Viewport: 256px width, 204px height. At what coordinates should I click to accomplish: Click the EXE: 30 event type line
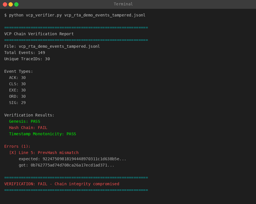point(17,90)
